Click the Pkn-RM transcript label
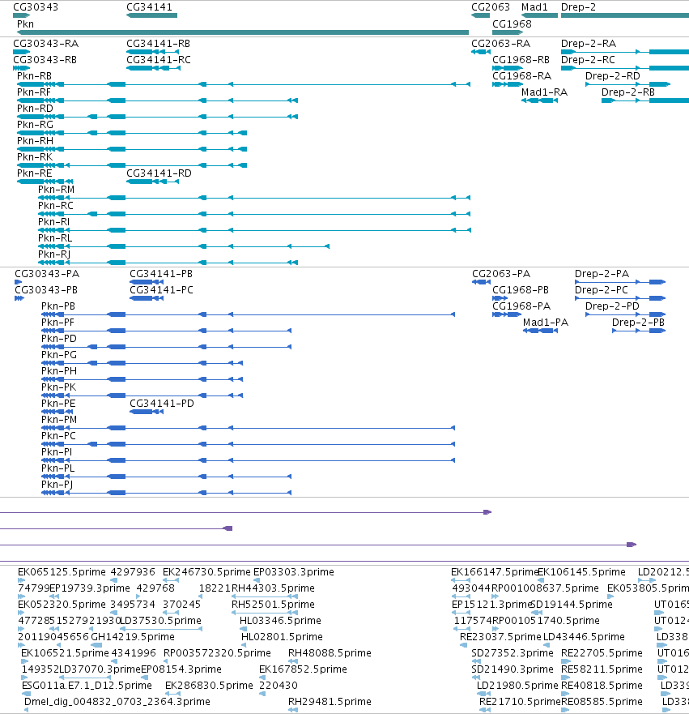This screenshot has width=689, height=714. [x=57, y=190]
